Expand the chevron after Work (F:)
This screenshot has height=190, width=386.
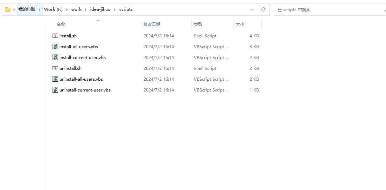pyautogui.click(x=67, y=9)
